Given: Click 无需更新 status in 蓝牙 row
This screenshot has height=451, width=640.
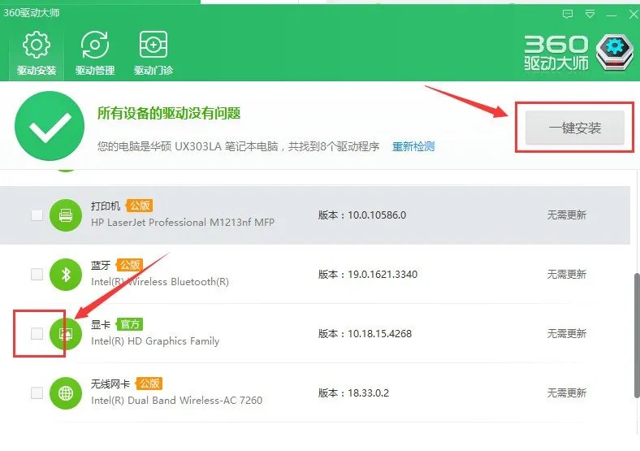Looking at the screenshot, I should [567, 274].
